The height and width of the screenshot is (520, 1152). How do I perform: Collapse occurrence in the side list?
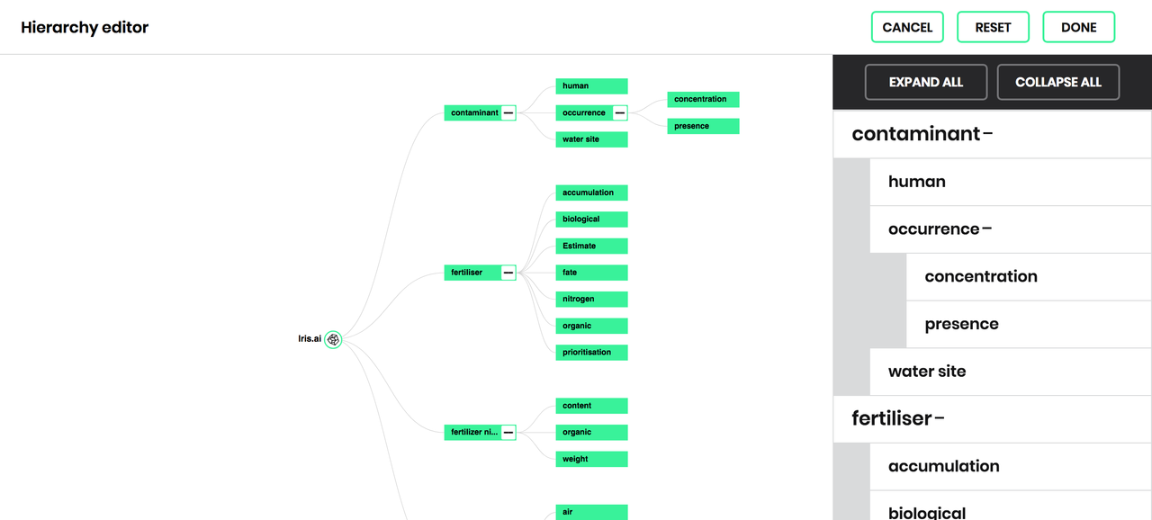(987, 229)
